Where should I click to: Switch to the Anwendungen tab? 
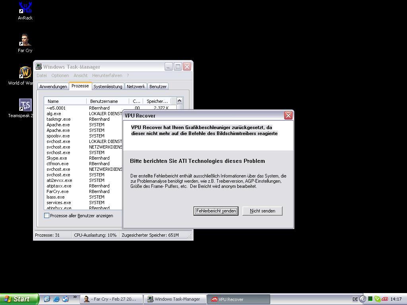click(x=53, y=87)
